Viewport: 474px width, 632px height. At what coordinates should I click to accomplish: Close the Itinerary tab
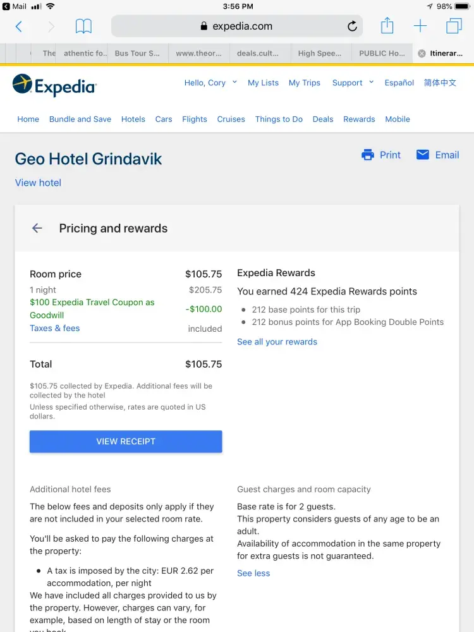(422, 54)
